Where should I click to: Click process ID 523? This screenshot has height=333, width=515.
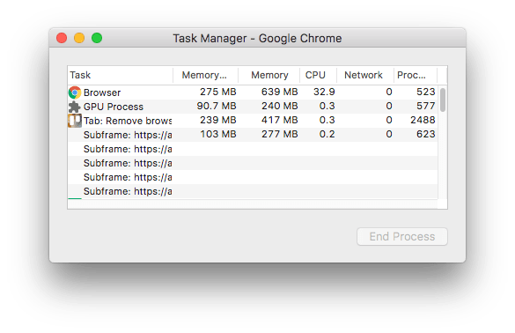coord(426,92)
